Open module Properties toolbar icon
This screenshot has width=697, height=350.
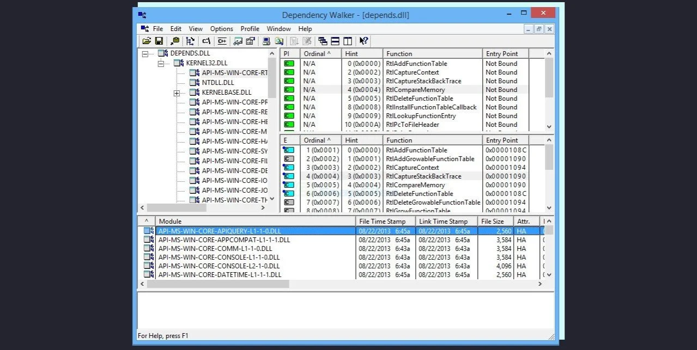point(250,41)
